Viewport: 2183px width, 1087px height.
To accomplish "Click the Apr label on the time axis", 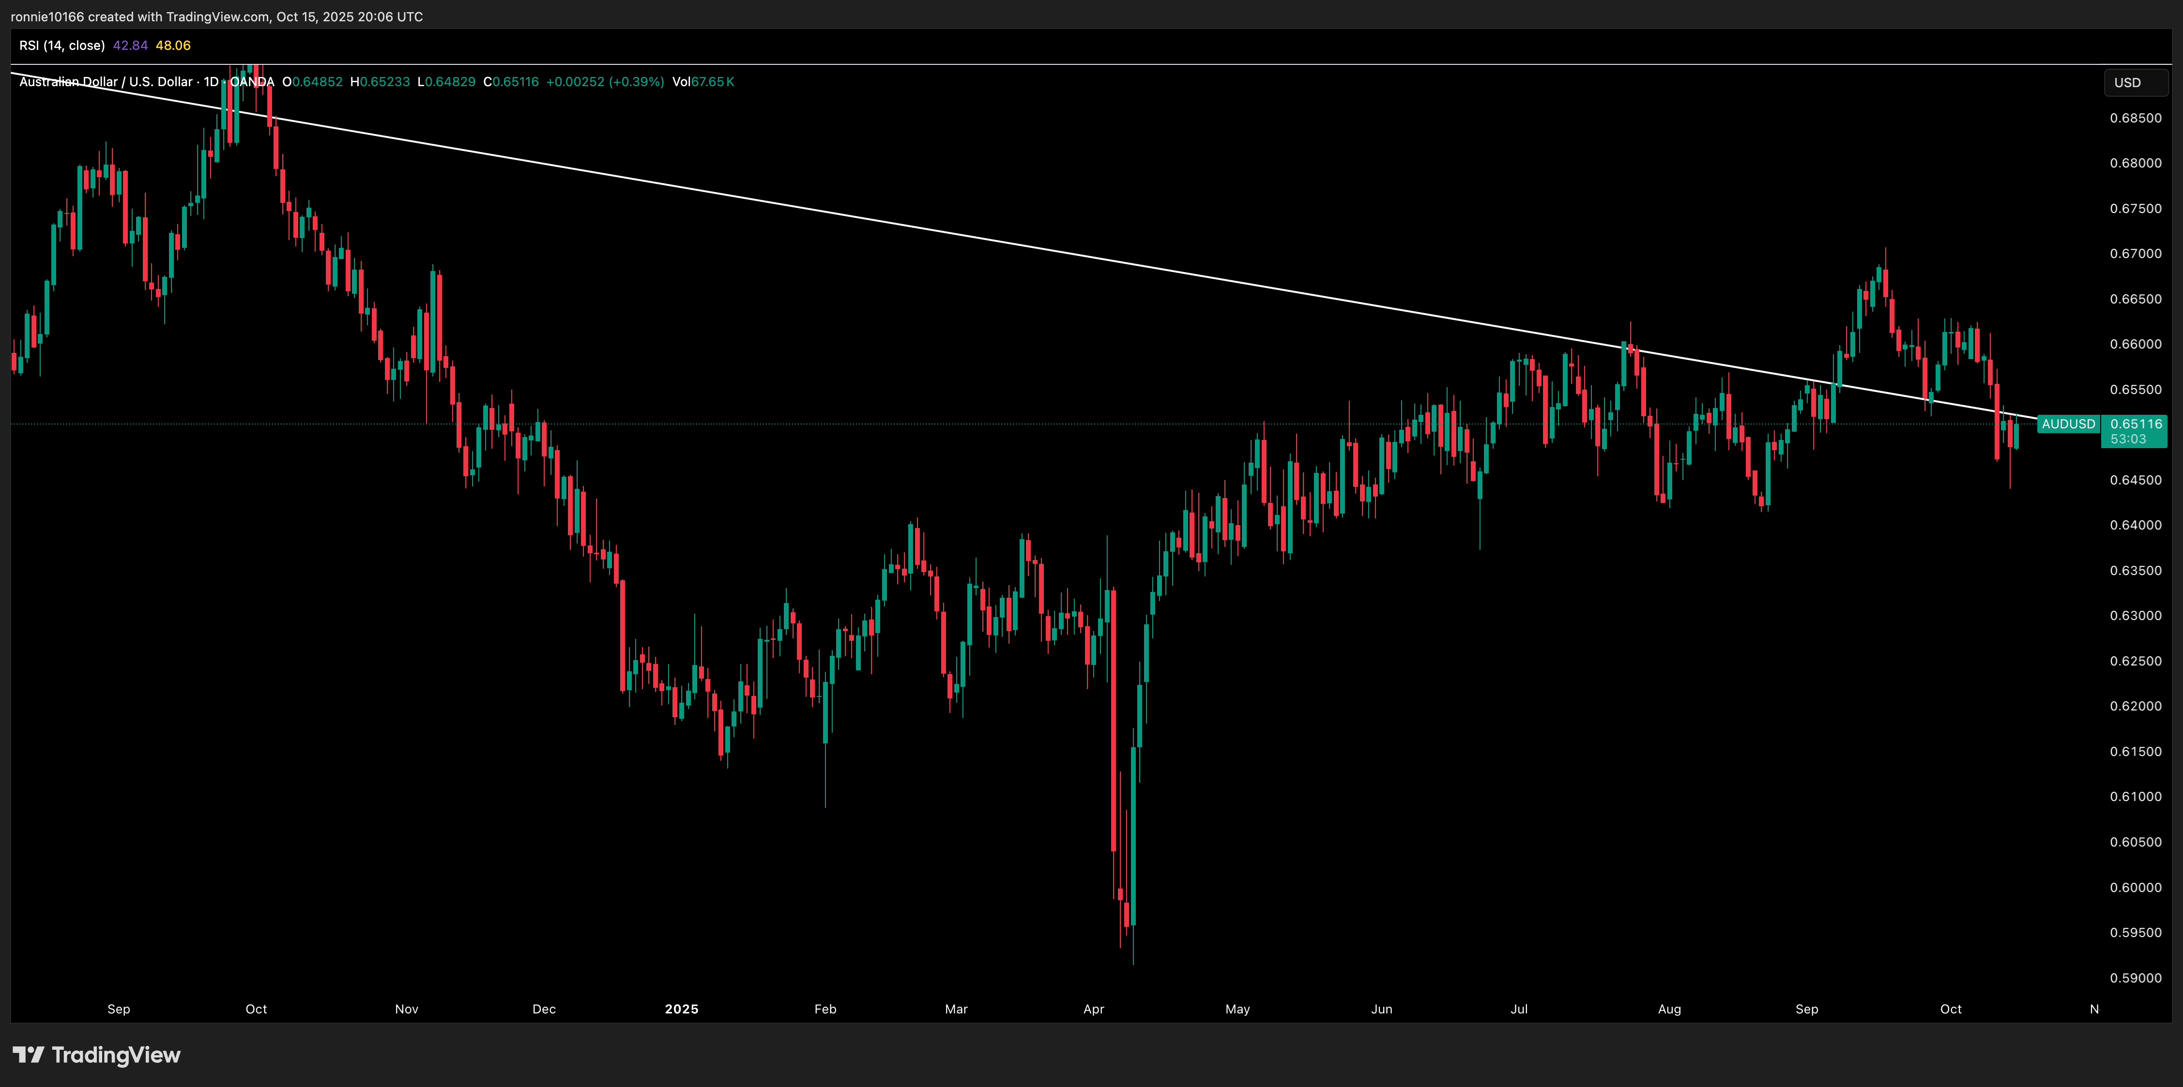I will [x=1093, y=1009].
